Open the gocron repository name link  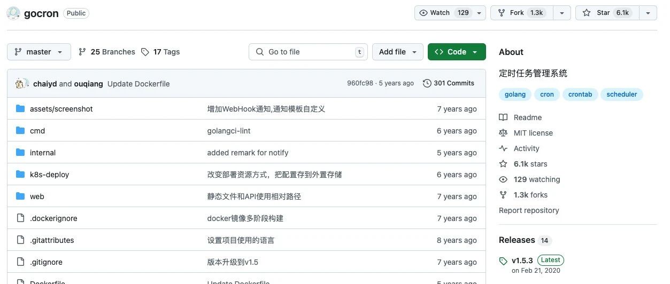pyautogui.click(x=41, y=13)
